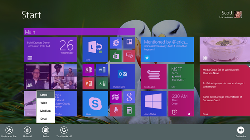Open the Remote Desktop tile
The image size is (250, 140).
(x=129, y=56)
